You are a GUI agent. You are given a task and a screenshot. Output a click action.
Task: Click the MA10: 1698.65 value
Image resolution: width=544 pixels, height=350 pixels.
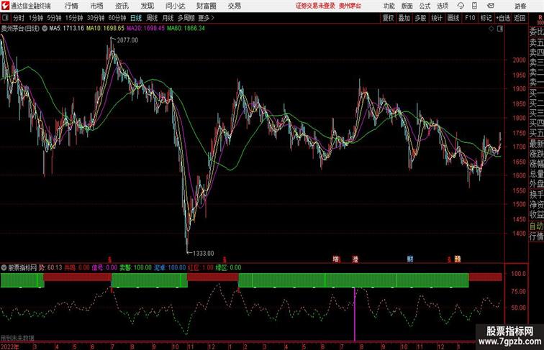coord(105,29)
